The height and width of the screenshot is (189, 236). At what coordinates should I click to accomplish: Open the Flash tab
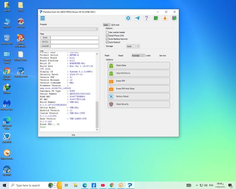coord(107,56)
